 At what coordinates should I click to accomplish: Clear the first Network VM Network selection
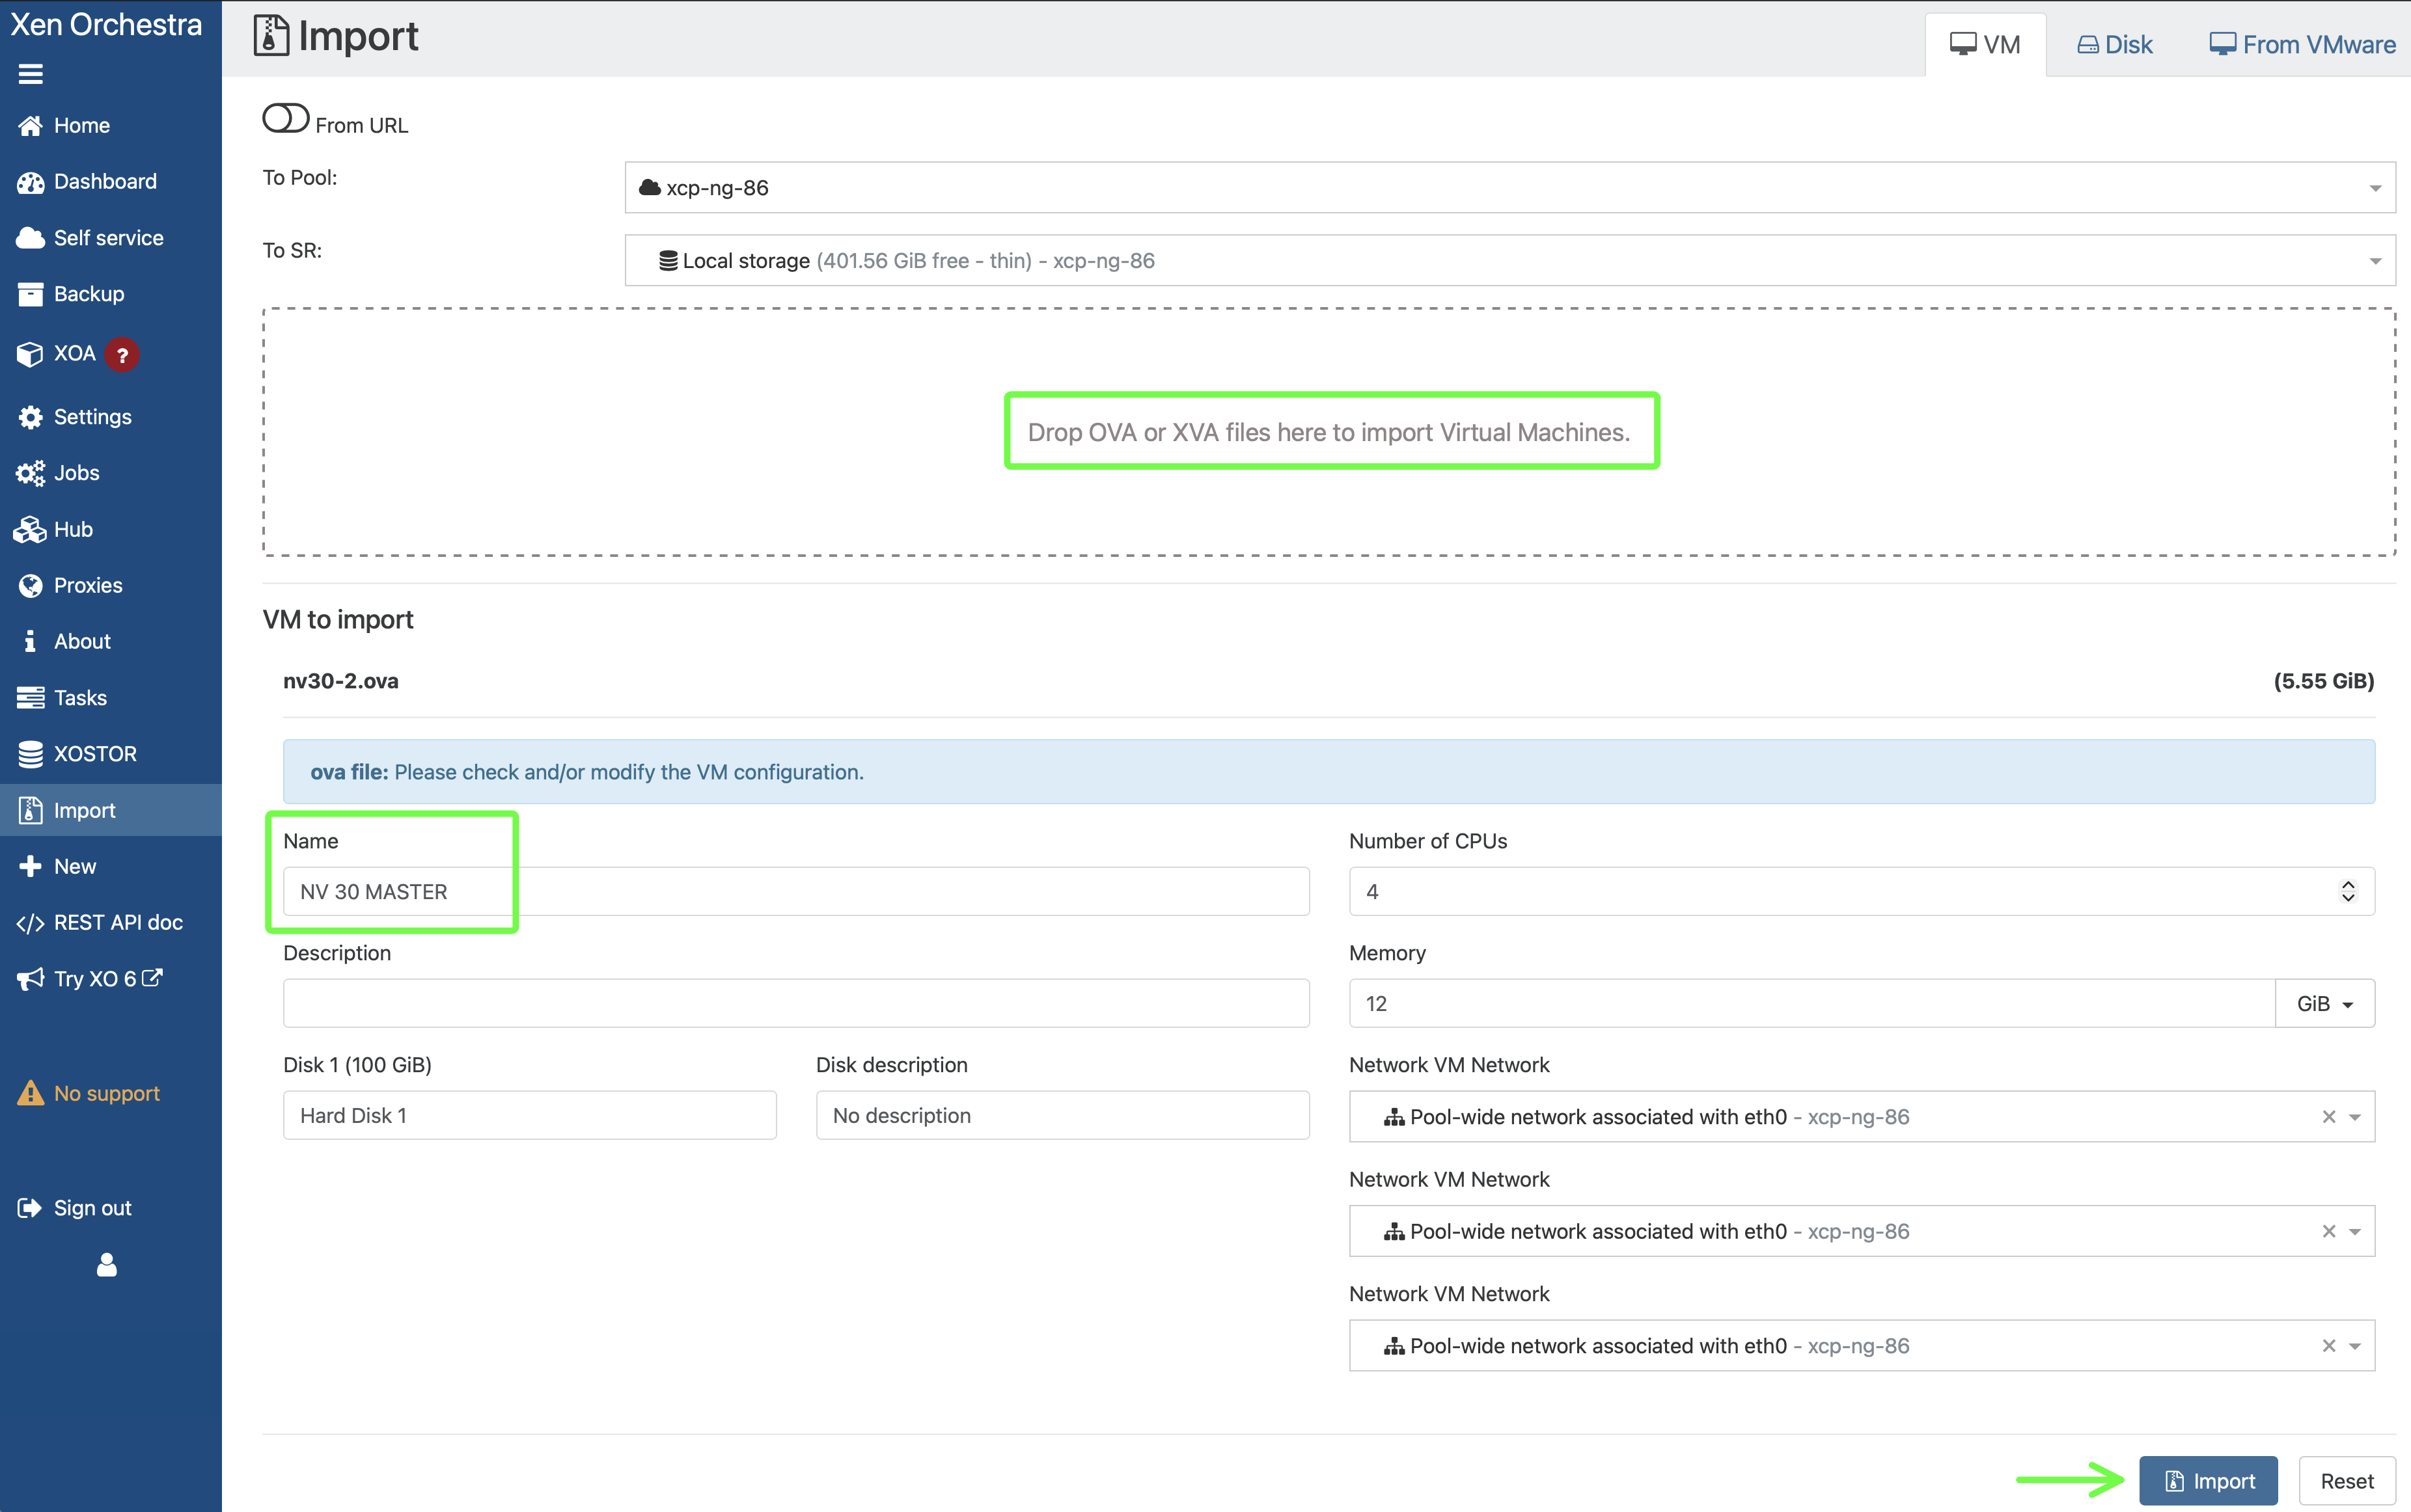point(2328,1117)
